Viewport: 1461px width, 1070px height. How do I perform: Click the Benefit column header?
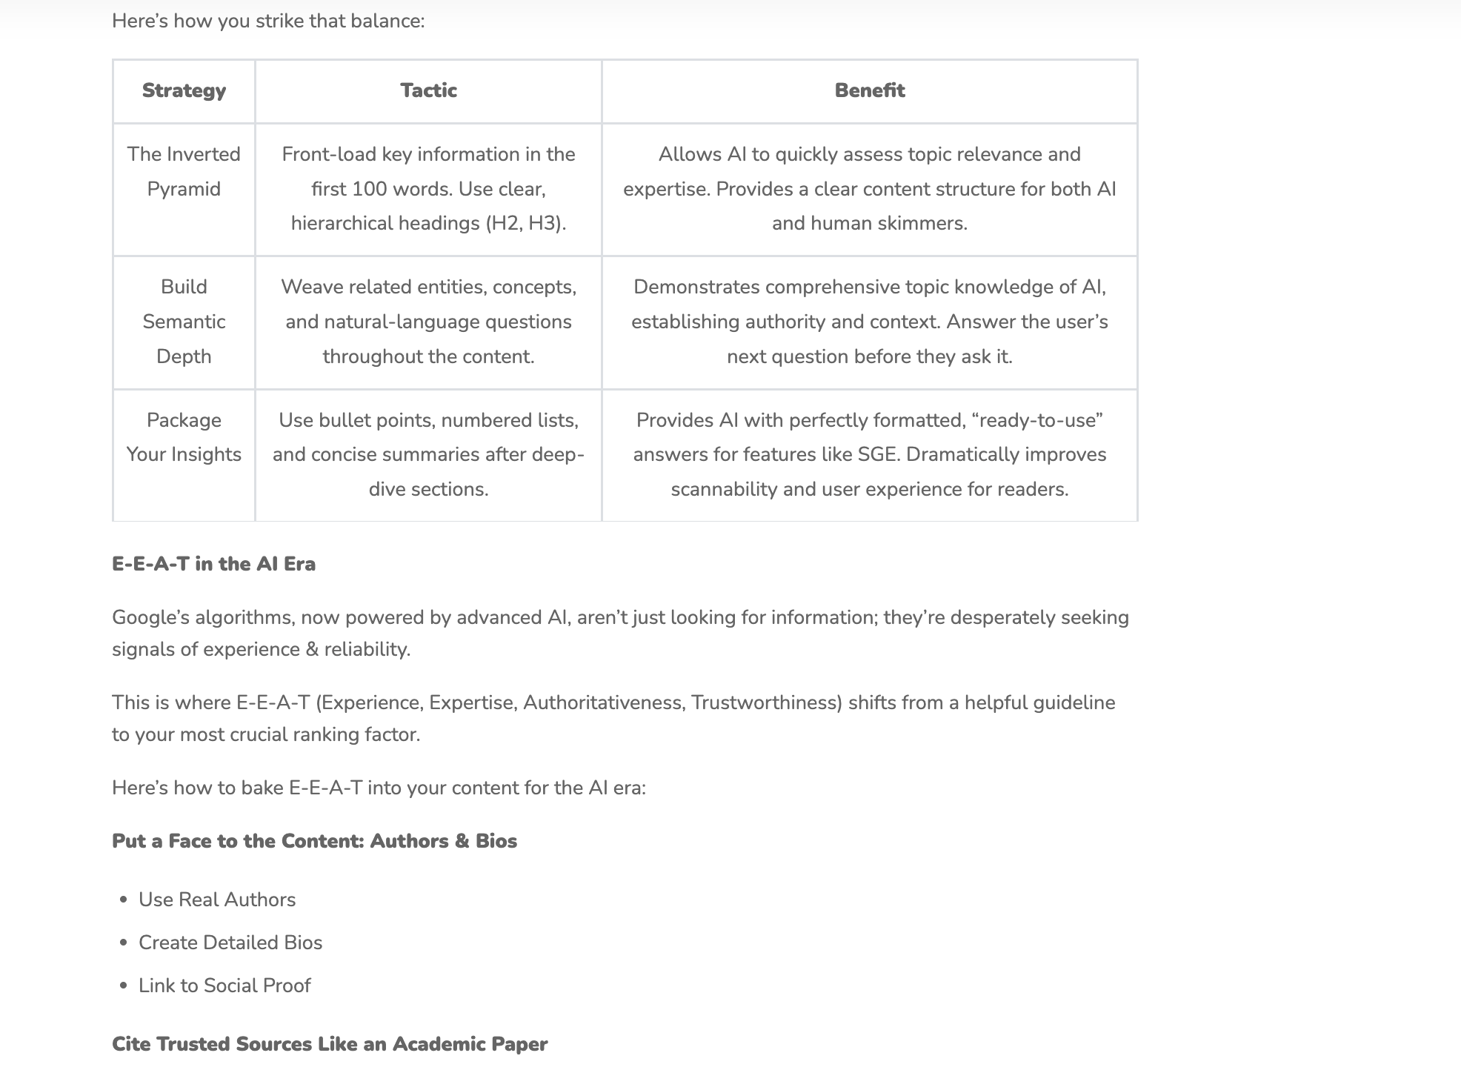(x=869, y=90)
